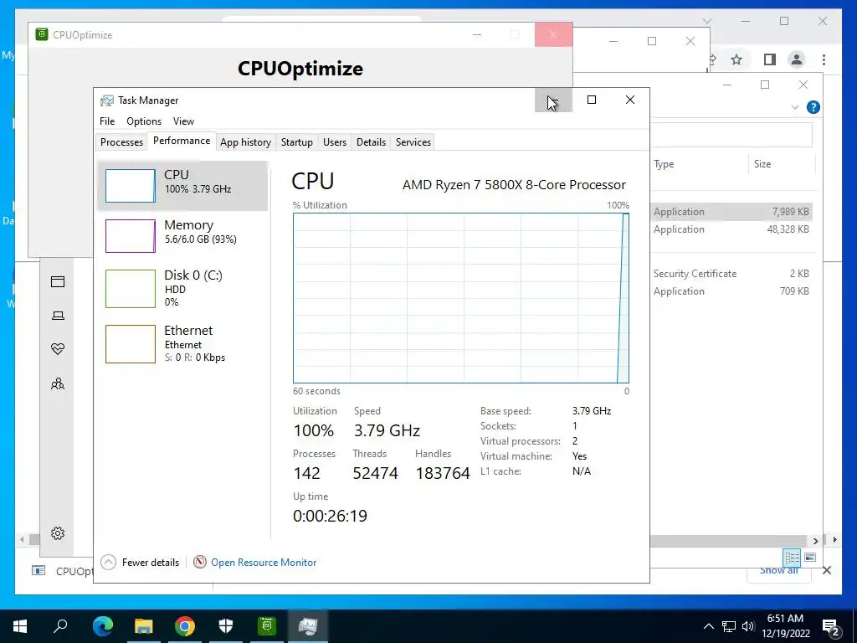
Task: Click the blue help icon in Explorer window
Action: click(x=813, y=107)
